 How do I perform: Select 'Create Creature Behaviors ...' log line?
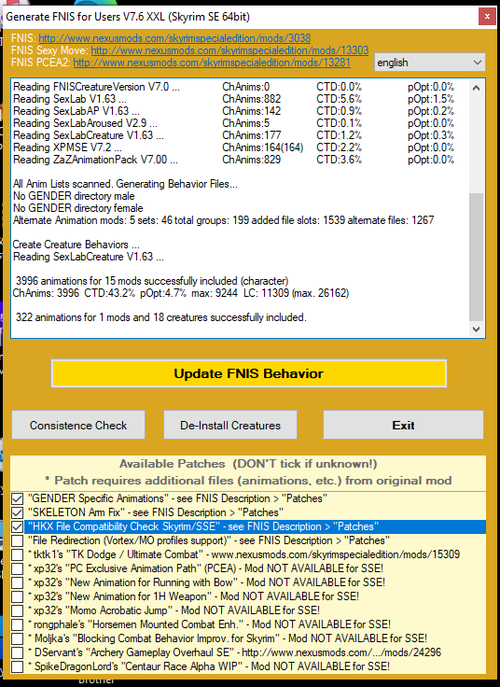point(76,245)
